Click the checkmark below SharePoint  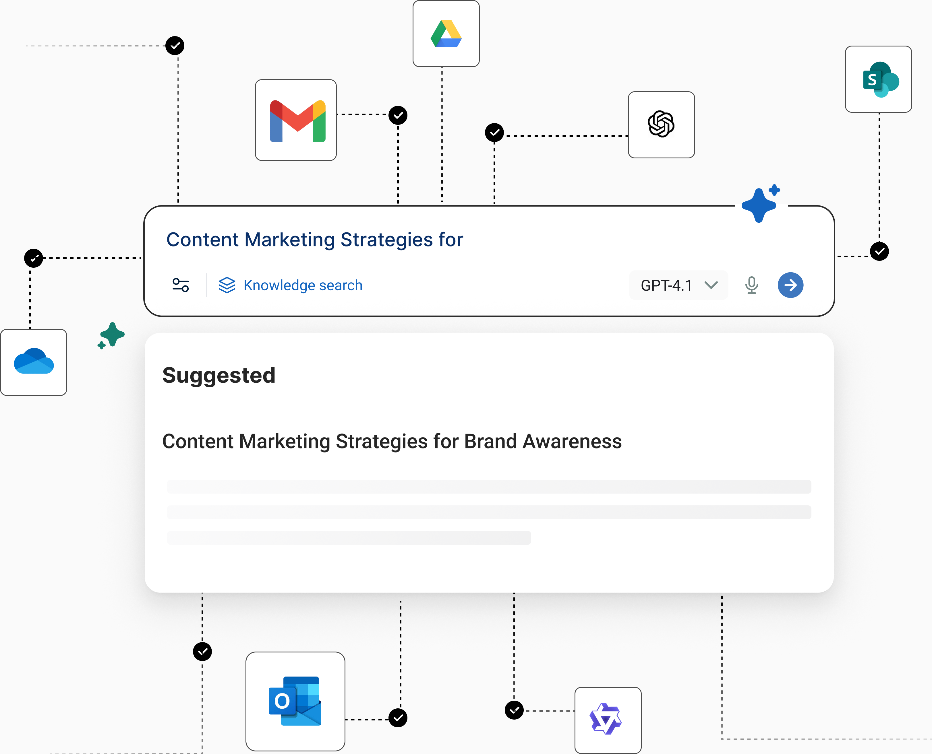pos(879,252)
